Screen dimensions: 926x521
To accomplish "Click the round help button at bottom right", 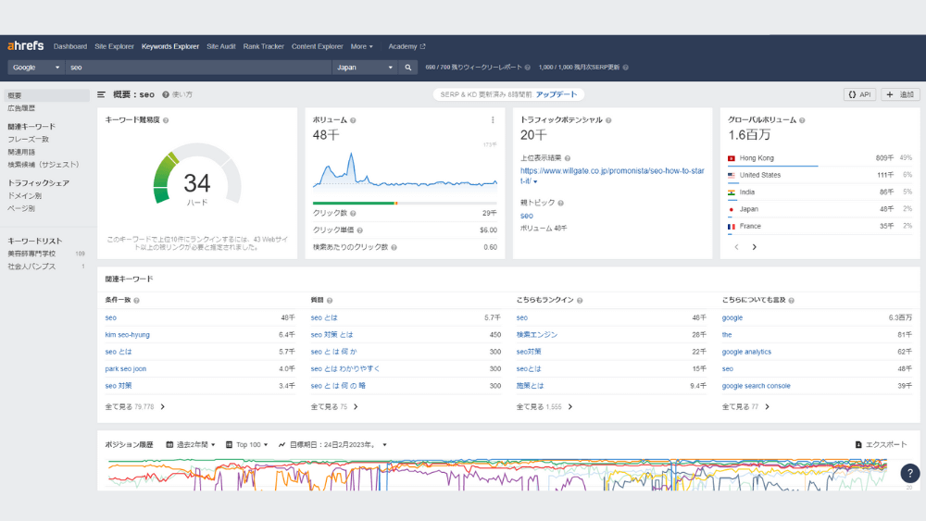I will pos(910,473).
